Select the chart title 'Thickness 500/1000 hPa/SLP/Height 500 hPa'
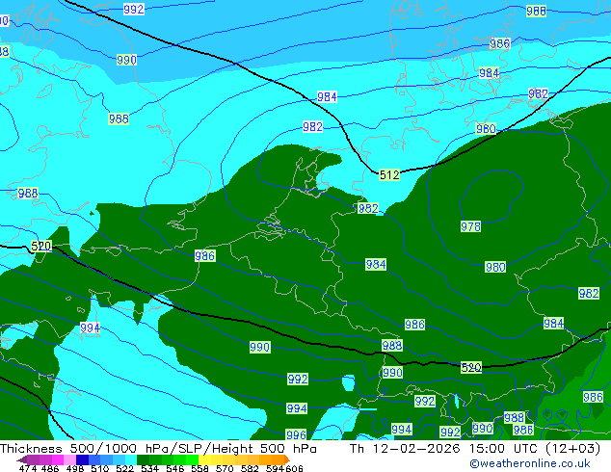611x472 pixels. pos(158,449)
